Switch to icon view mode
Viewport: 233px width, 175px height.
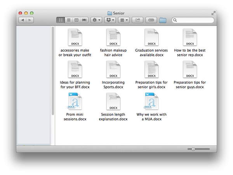coord(61,20)
